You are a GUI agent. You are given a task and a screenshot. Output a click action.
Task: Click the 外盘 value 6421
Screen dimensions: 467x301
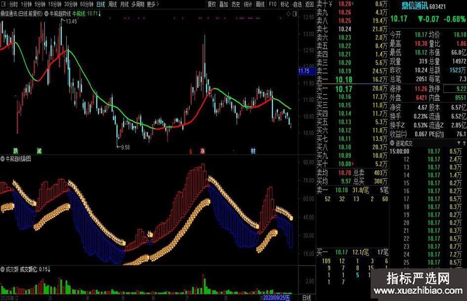tap(422, 98)
